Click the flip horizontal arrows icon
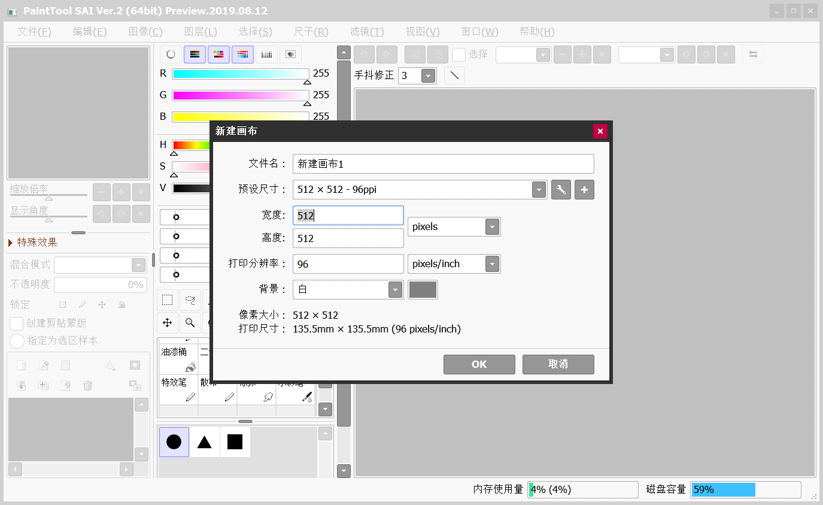Screen dimensions: 823x505 coord(753,55)
